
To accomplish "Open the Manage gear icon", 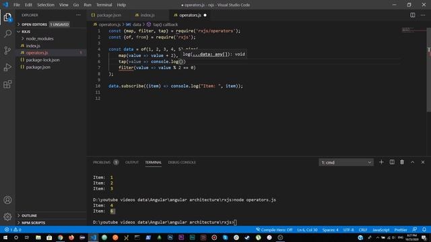I will pos(7,216).
